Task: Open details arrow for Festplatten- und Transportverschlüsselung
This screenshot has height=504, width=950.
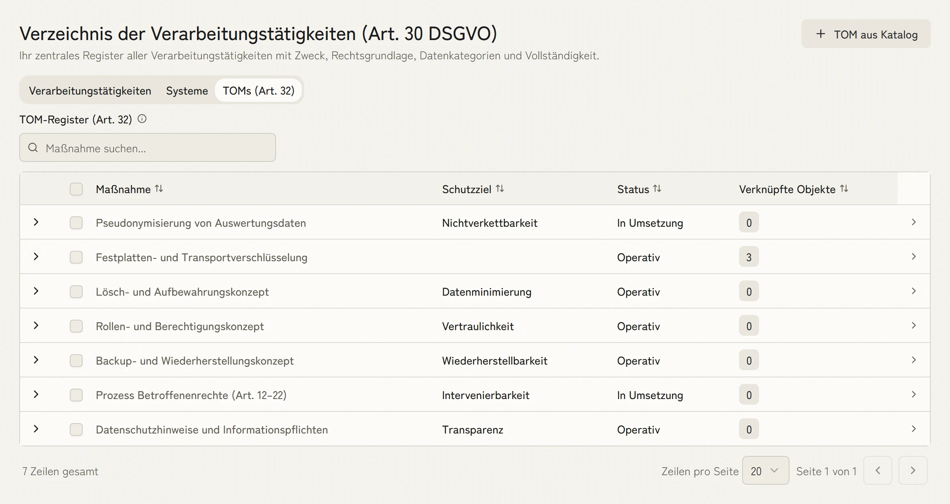Action: click(x=914, y=257)
